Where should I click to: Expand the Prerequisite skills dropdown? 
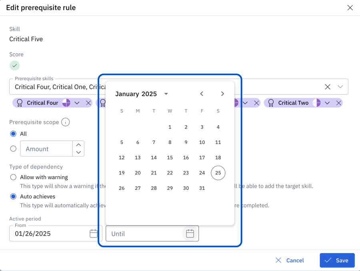[340, 87]
